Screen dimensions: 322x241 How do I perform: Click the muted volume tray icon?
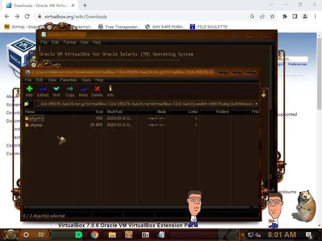point(258,235)
